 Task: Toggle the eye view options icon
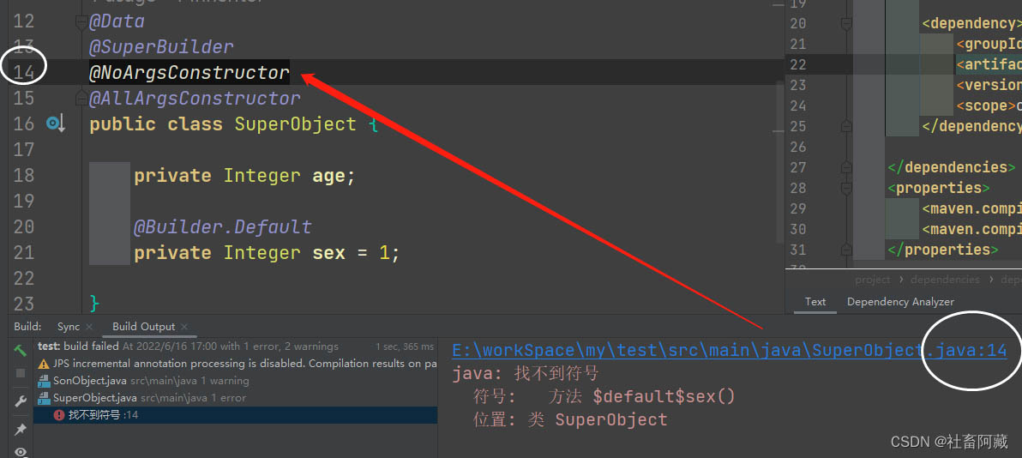21,451
